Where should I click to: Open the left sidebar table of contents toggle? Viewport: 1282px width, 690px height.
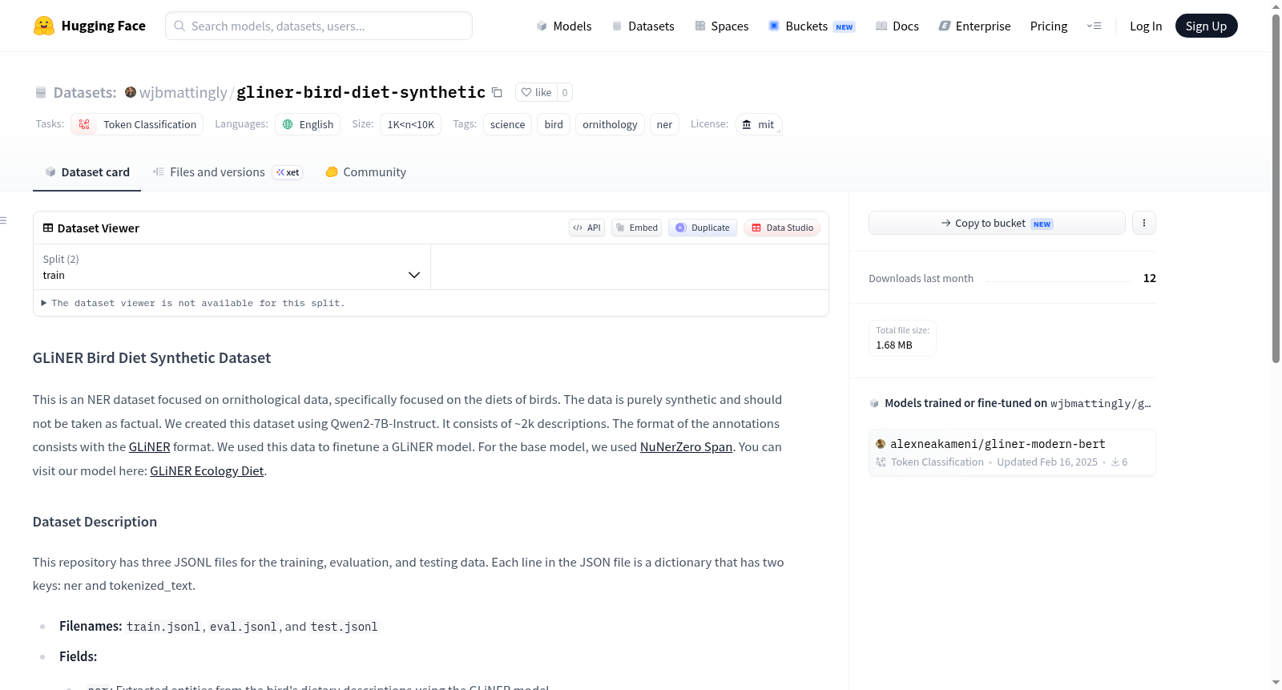click(x=4, y=220)
